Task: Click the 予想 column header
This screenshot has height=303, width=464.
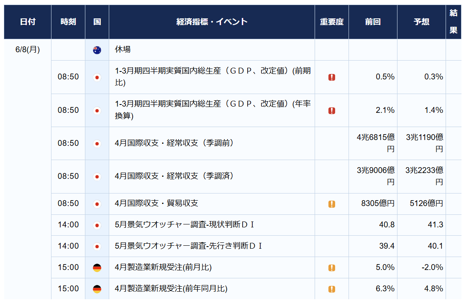Action: coord(421,22)
